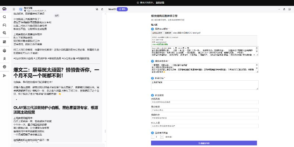Screen dimensions: 294x147
Task: Increase the article count with the plus button
Action: pos(162,137)
